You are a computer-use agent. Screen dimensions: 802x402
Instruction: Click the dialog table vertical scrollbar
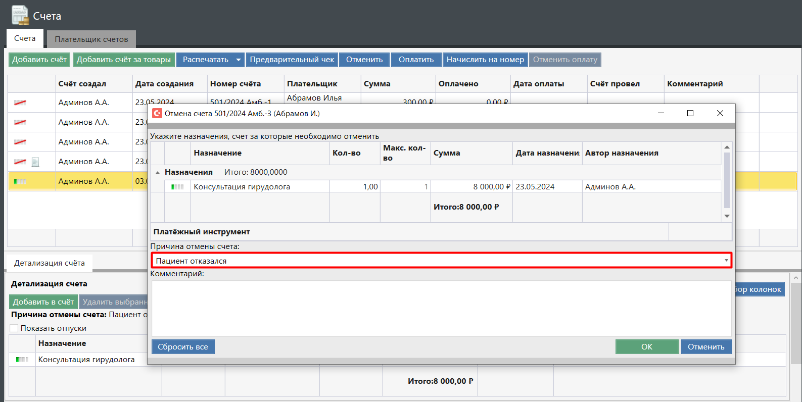point(727,180)
